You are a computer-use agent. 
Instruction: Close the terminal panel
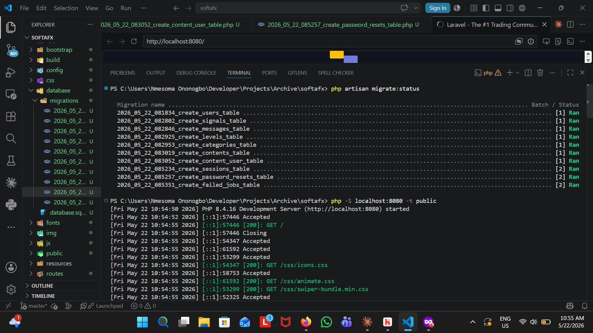[582, 73]
